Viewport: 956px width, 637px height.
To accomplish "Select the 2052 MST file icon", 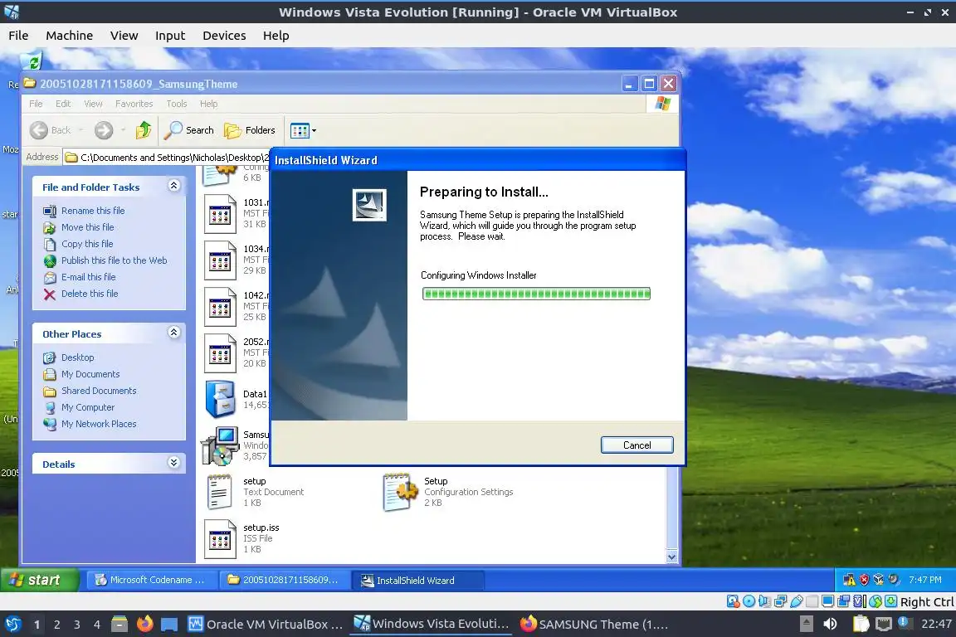I will (x=219, y=353).
